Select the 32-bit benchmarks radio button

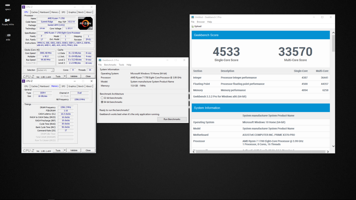point(102,98)
